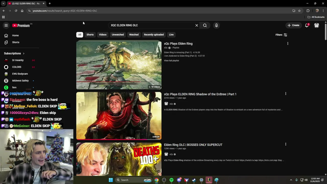Expand the Subscriptions section
This screenshot has height=184, width=327.
click(14, 53)
